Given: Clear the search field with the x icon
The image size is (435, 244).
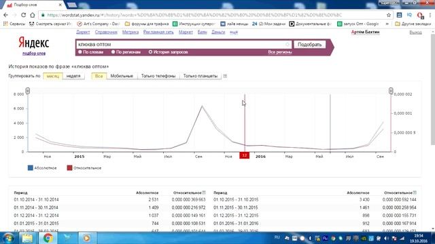Looking at the screenshot, I should point(288,44).
